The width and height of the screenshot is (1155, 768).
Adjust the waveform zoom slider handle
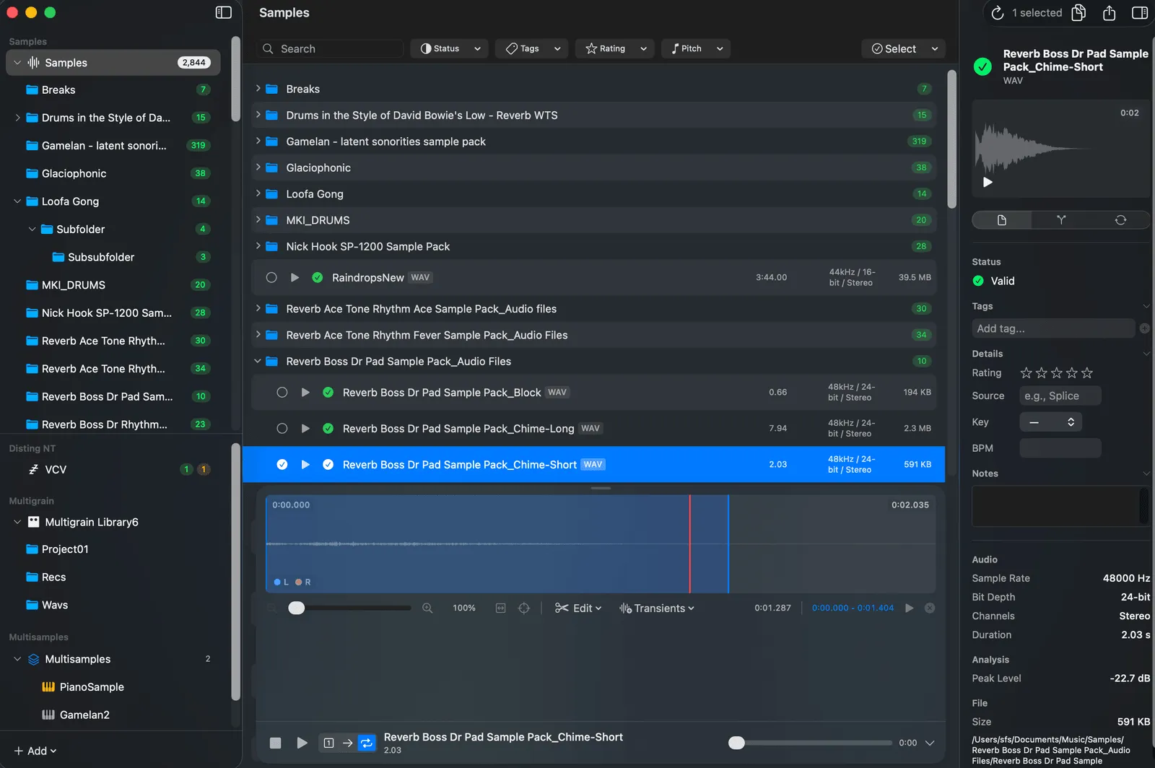click(297, 608)
